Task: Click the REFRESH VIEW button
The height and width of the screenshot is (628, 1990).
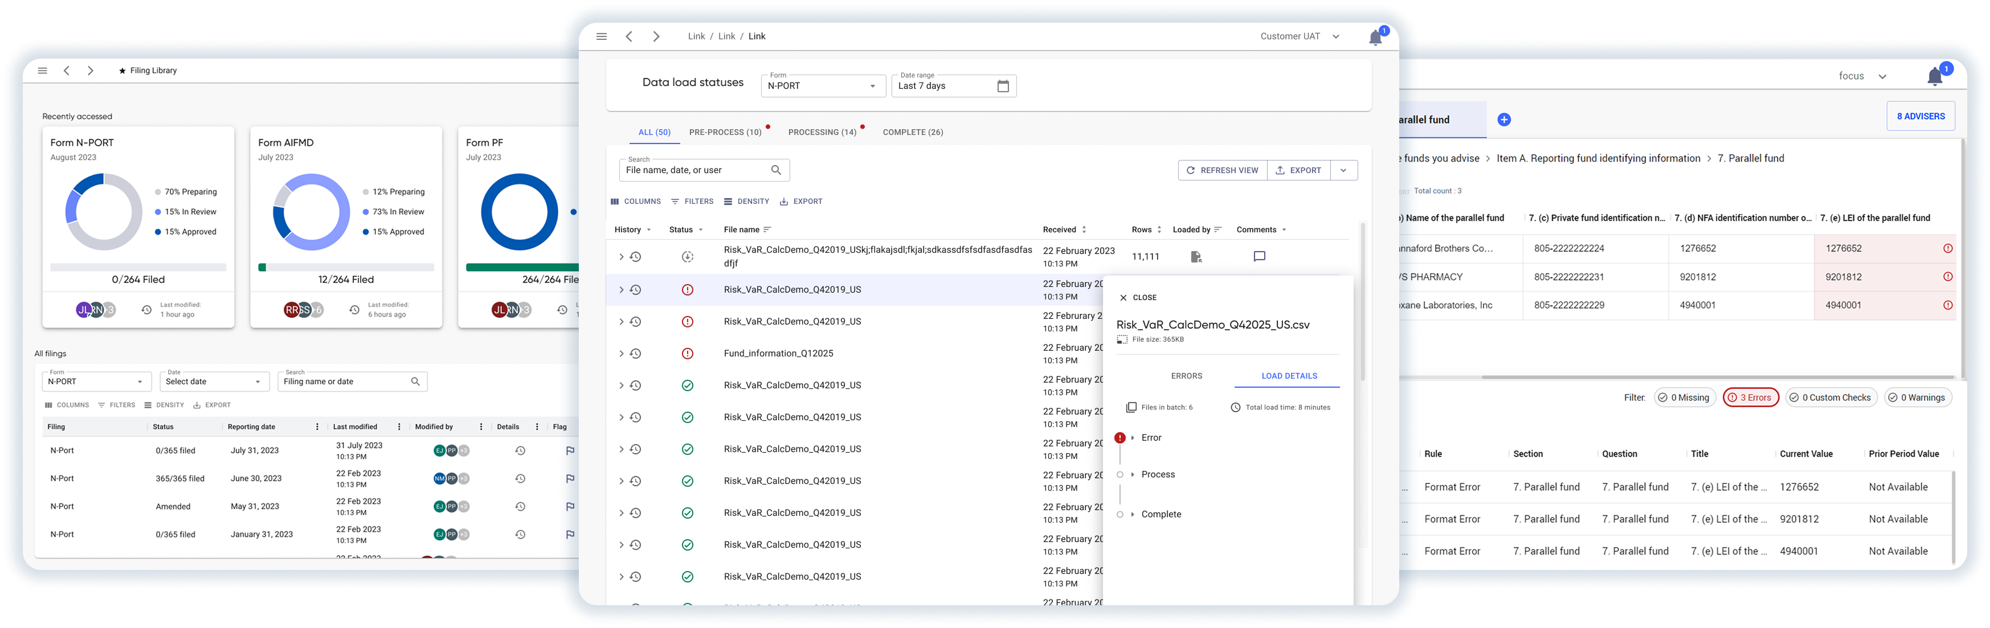Action: pyautogui.click(x=1222, y=170)
